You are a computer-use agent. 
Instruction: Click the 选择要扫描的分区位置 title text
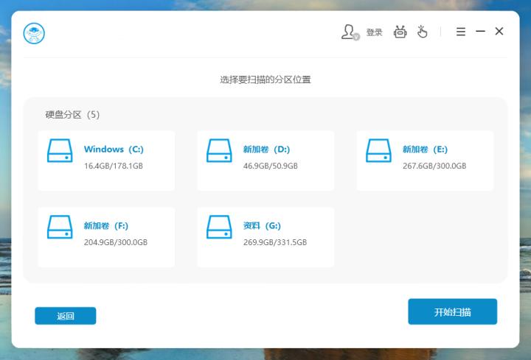[x=265, y=80]
